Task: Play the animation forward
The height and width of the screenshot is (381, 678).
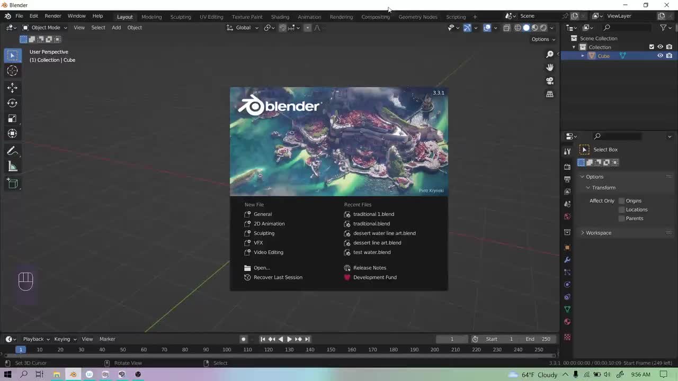Action: pos(289,339)
